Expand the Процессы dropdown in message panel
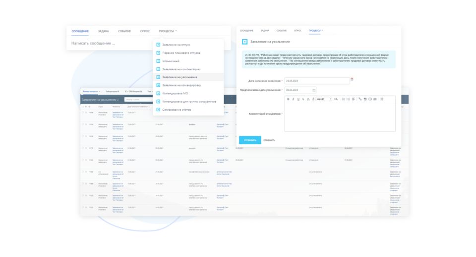The image size is (476, 257). 168,31
